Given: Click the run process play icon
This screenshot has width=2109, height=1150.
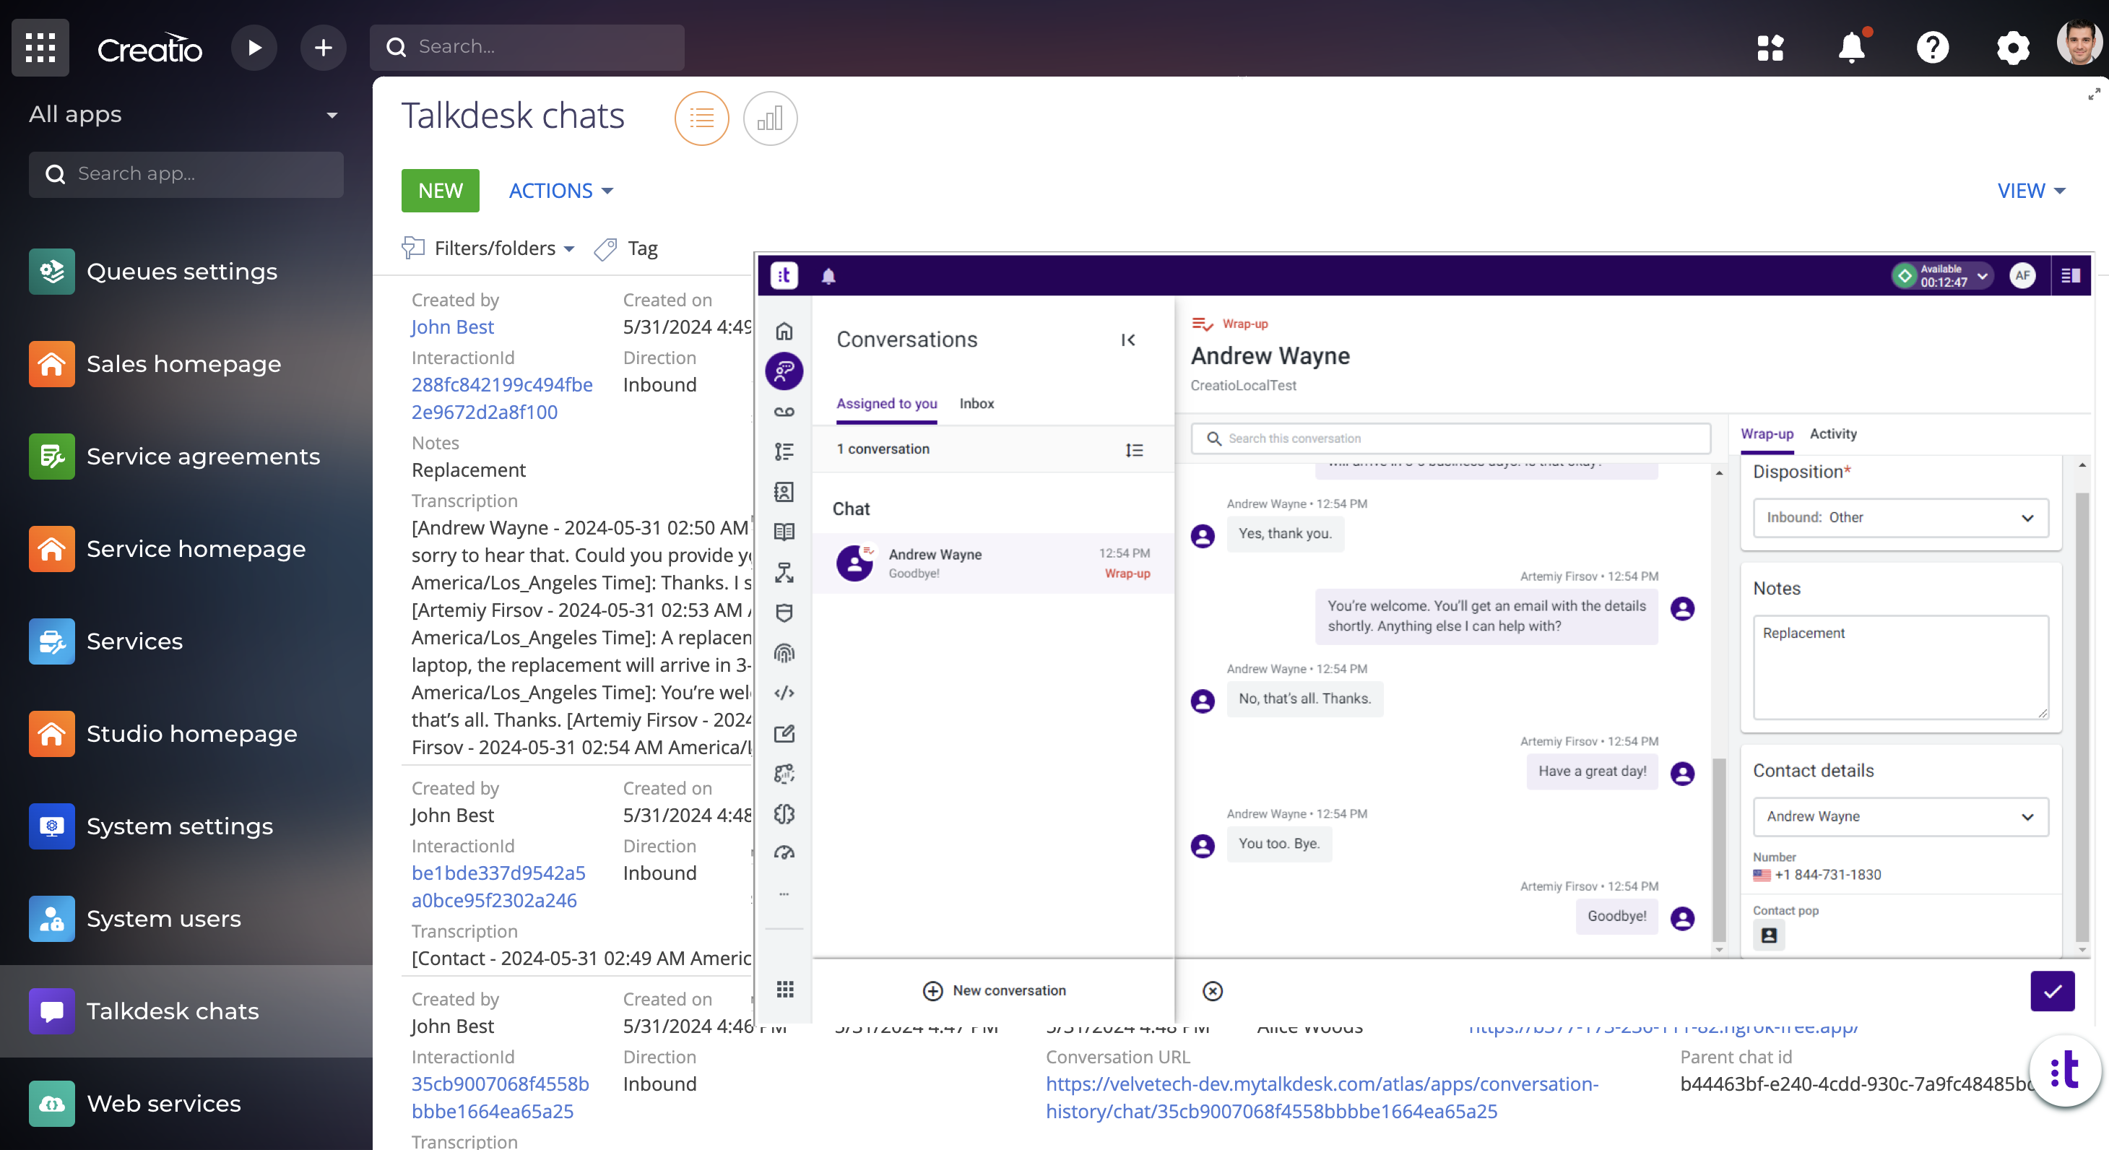Looking at the screenshot, I should tap(254, 48).
